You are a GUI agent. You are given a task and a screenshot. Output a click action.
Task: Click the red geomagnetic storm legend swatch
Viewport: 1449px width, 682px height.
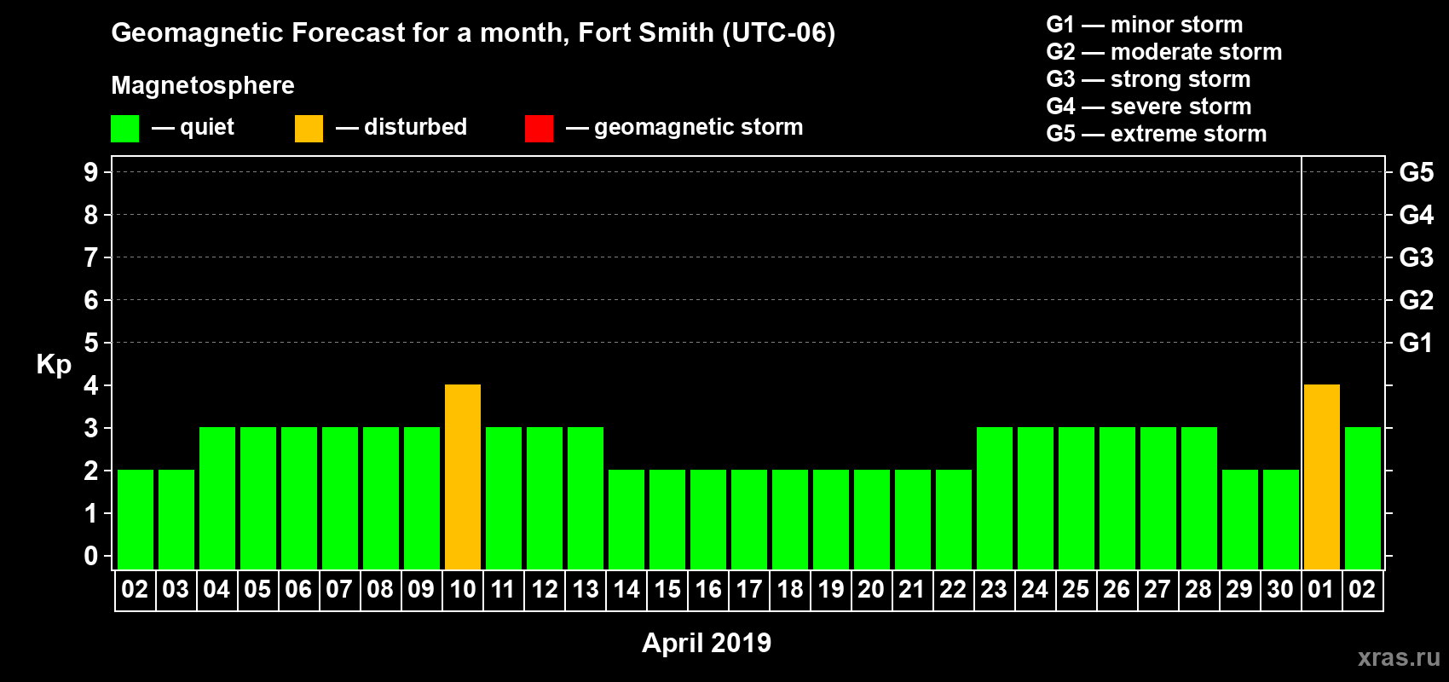539,129
